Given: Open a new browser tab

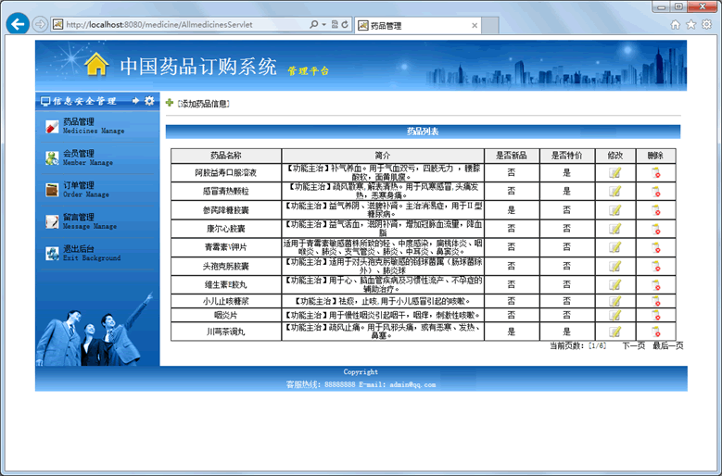Looking at the screenshot, I should click(x=490, y=26).
